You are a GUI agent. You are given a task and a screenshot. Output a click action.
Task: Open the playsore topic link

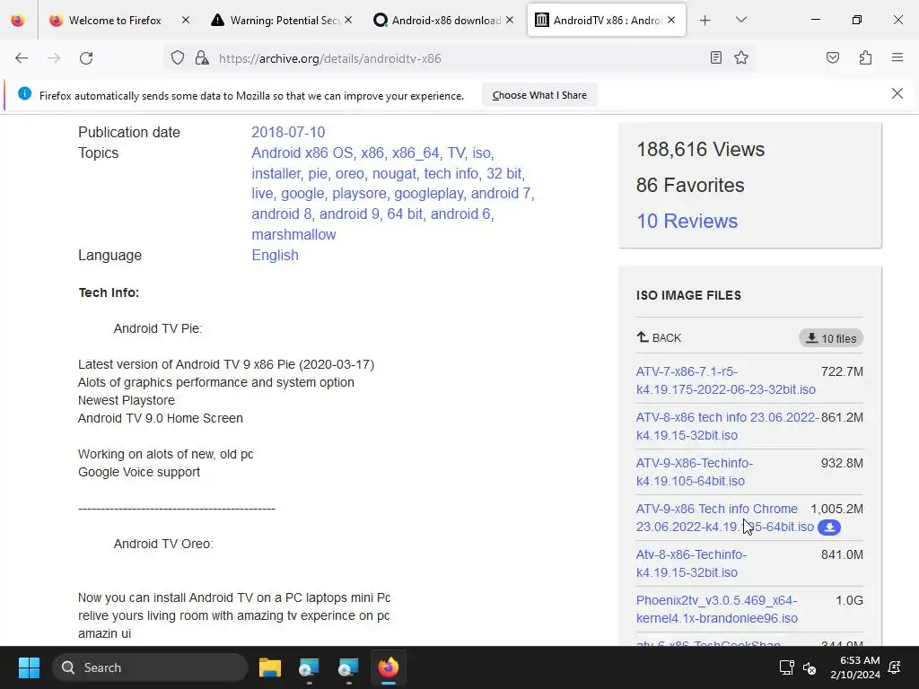point(359,194)
